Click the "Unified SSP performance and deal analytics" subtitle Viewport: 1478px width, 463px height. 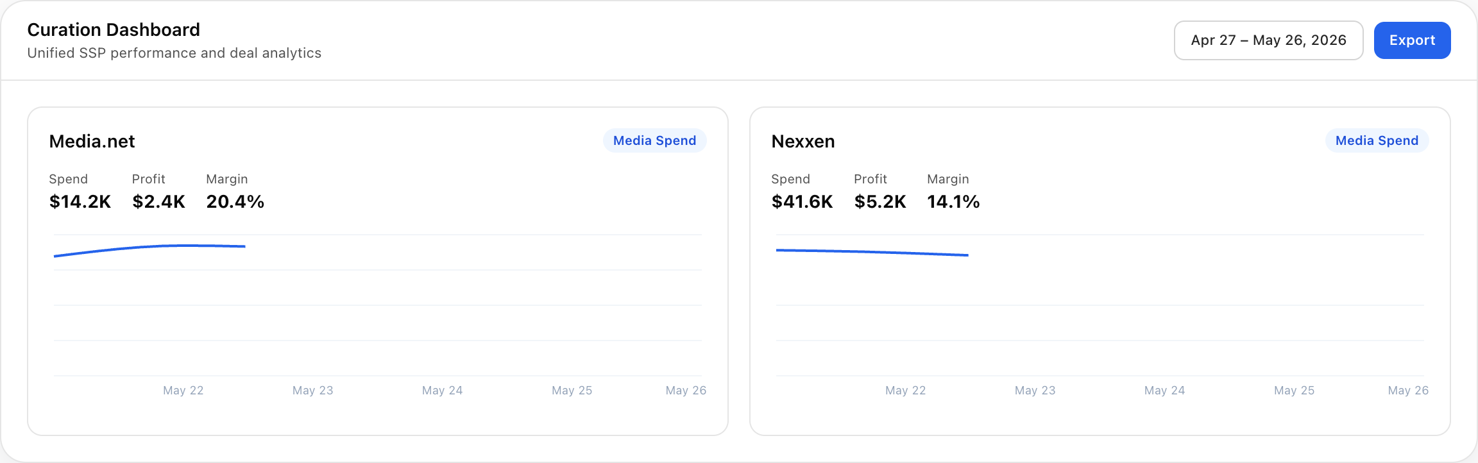coord(174,53)
